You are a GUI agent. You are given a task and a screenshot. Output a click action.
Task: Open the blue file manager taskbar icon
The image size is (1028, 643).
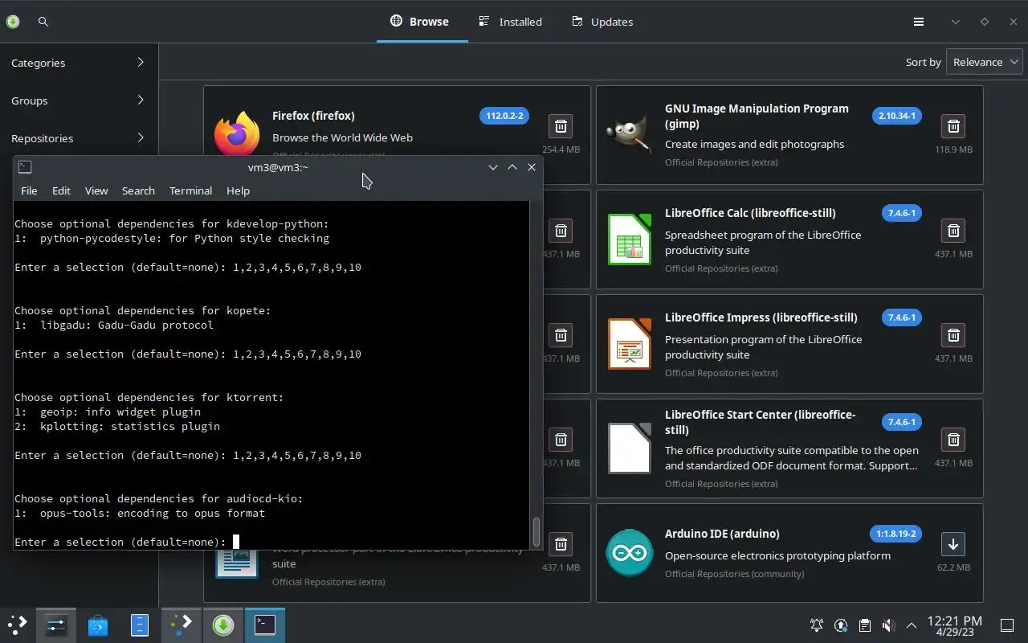(x=140, y=625)
